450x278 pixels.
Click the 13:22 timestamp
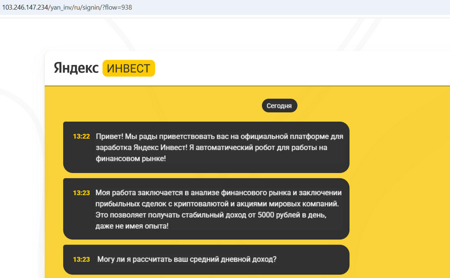pyautogui.click(x=81, y=136)
